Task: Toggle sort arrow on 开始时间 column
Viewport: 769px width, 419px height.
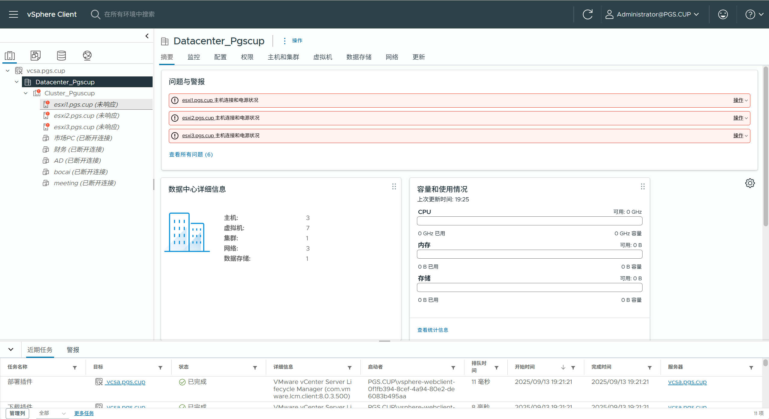Action: point(563,367)
